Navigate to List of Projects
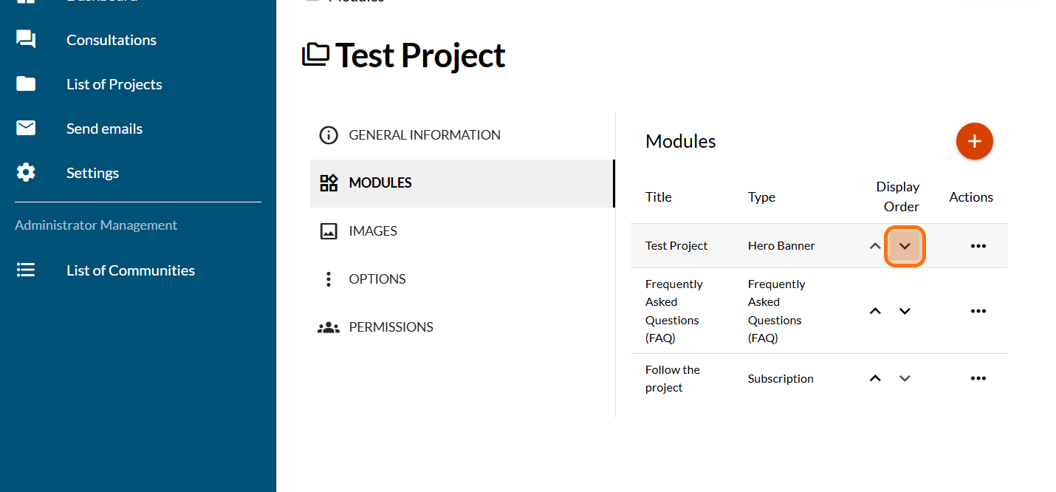 point(114,84)
